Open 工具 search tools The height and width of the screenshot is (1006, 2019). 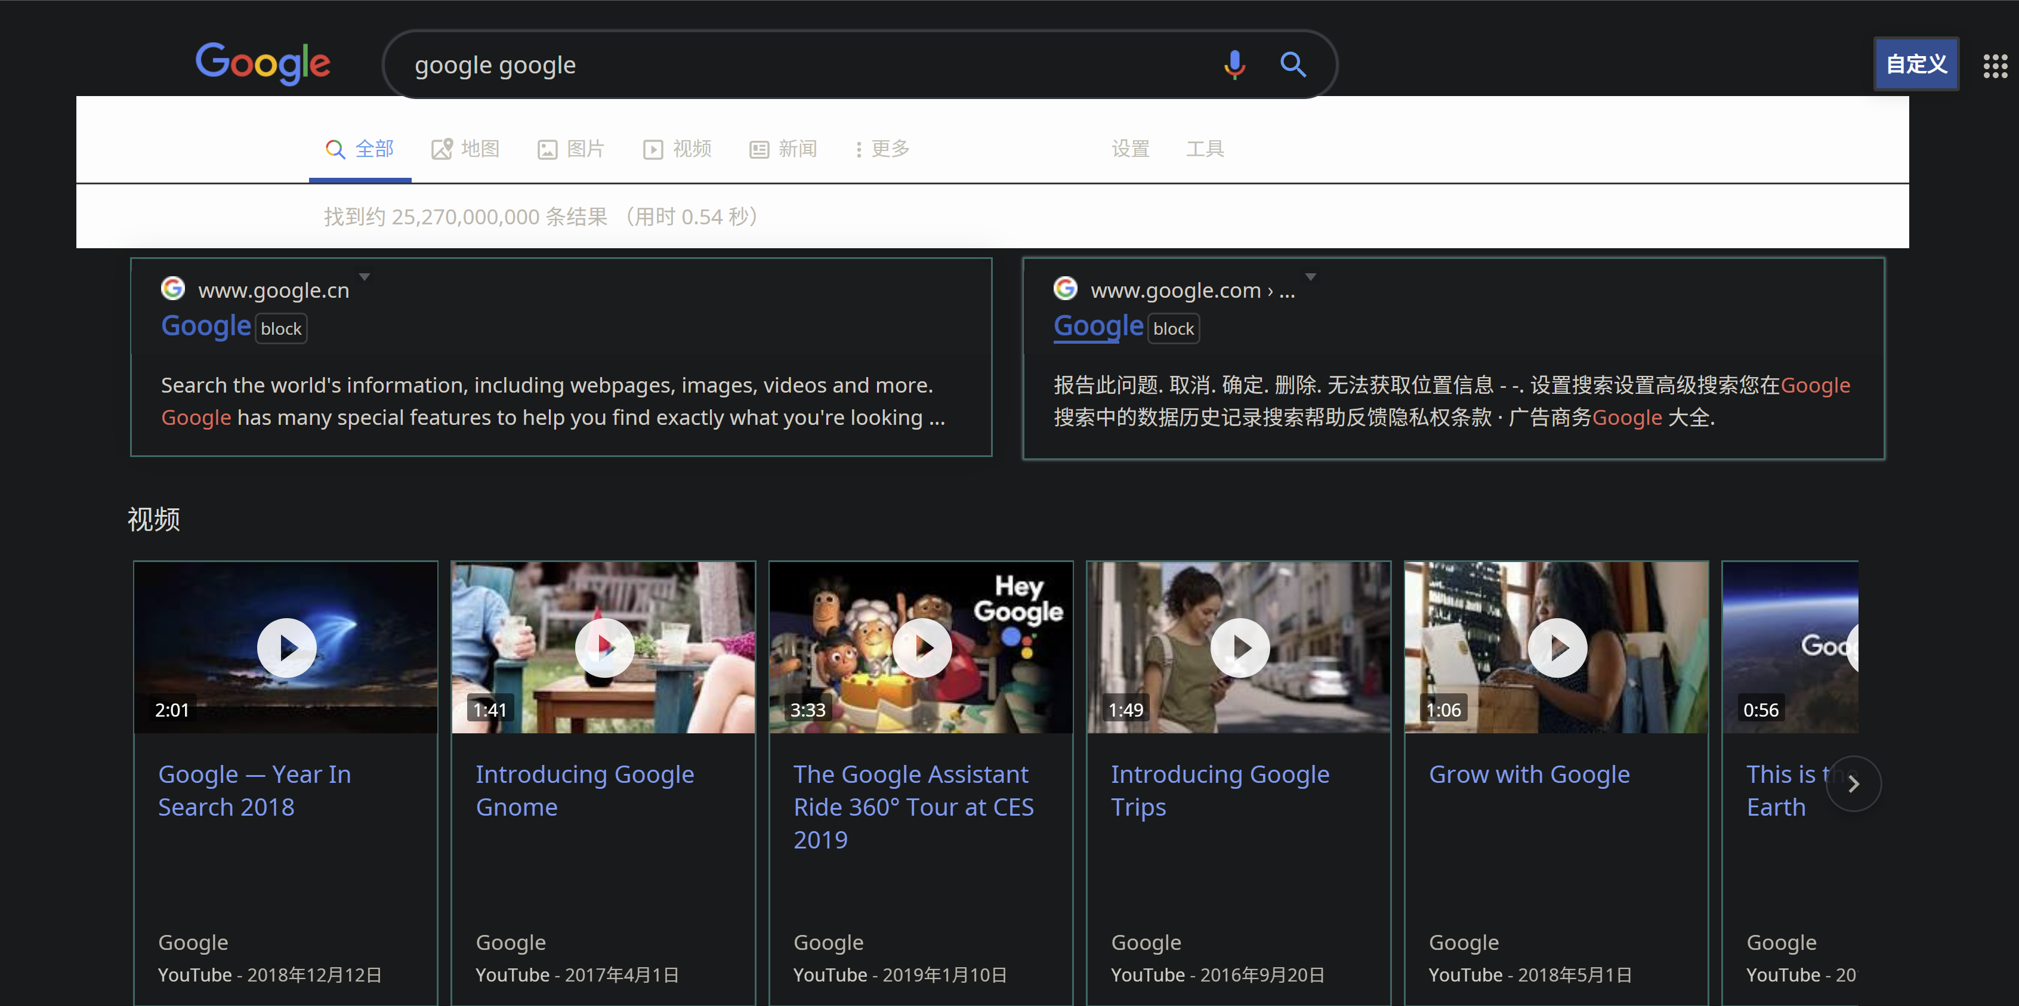(x=1205, y=149)
